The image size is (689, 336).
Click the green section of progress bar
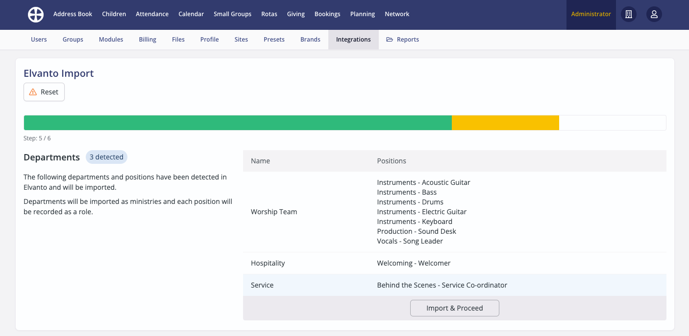(238, 123)
